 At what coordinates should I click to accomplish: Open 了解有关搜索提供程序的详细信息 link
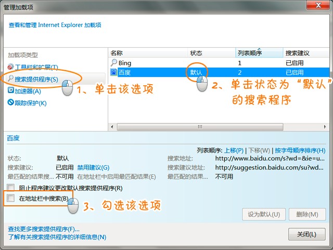tap(57, 237)
